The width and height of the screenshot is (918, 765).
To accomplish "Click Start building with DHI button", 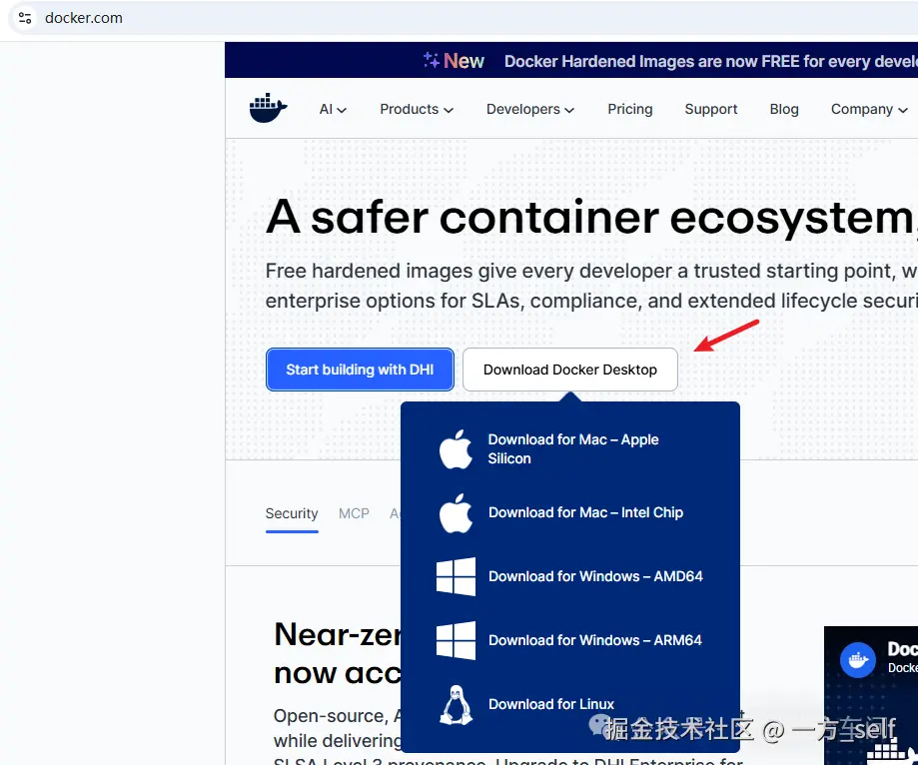I will [x=360, y=370].
